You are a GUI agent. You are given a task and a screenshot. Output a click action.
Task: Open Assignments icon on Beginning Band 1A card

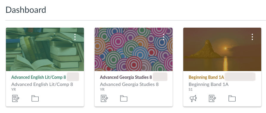[212, 98]
